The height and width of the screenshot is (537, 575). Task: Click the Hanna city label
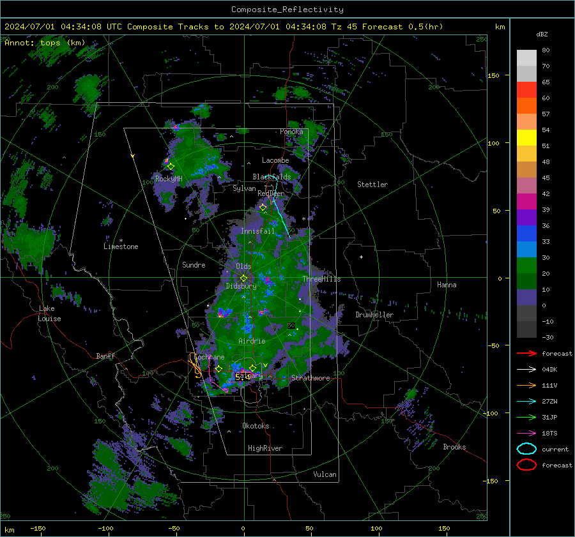pos(447,285)
